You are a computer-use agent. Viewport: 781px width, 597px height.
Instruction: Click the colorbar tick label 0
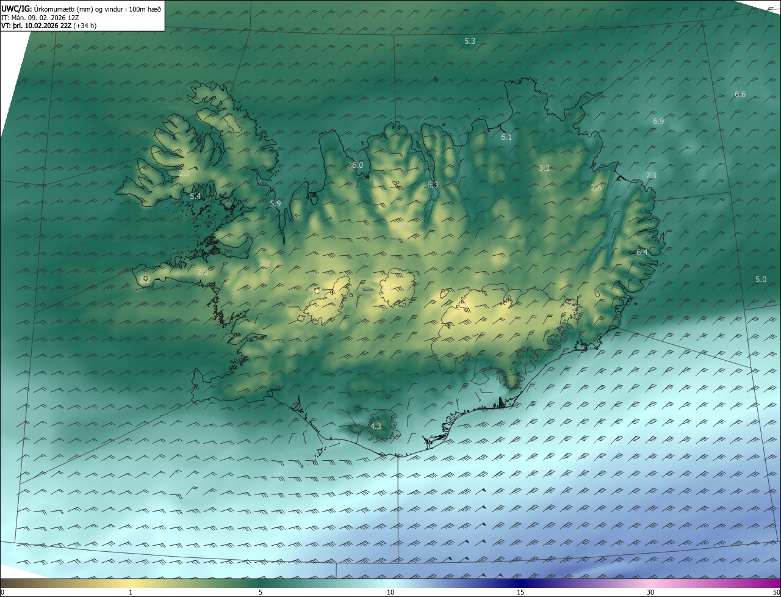[x=2, y=592]
